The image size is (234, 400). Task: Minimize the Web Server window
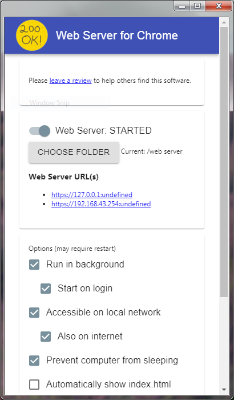[182, 6]
